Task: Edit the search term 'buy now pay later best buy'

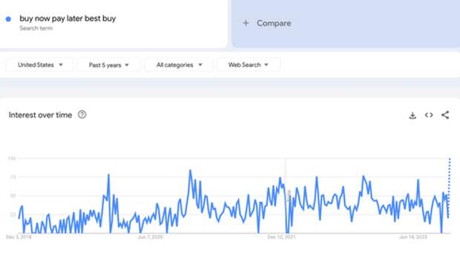Action: [68, 19]
